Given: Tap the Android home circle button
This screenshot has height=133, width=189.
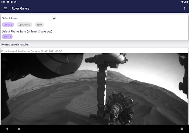Looking at the screenshot, I should 19,129.
